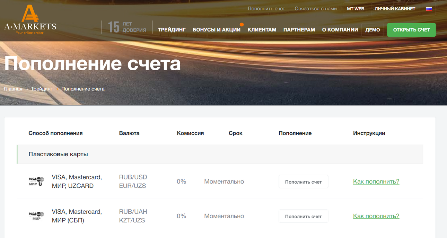Click the Пластиковые карты section header

[x=220, y=154]
